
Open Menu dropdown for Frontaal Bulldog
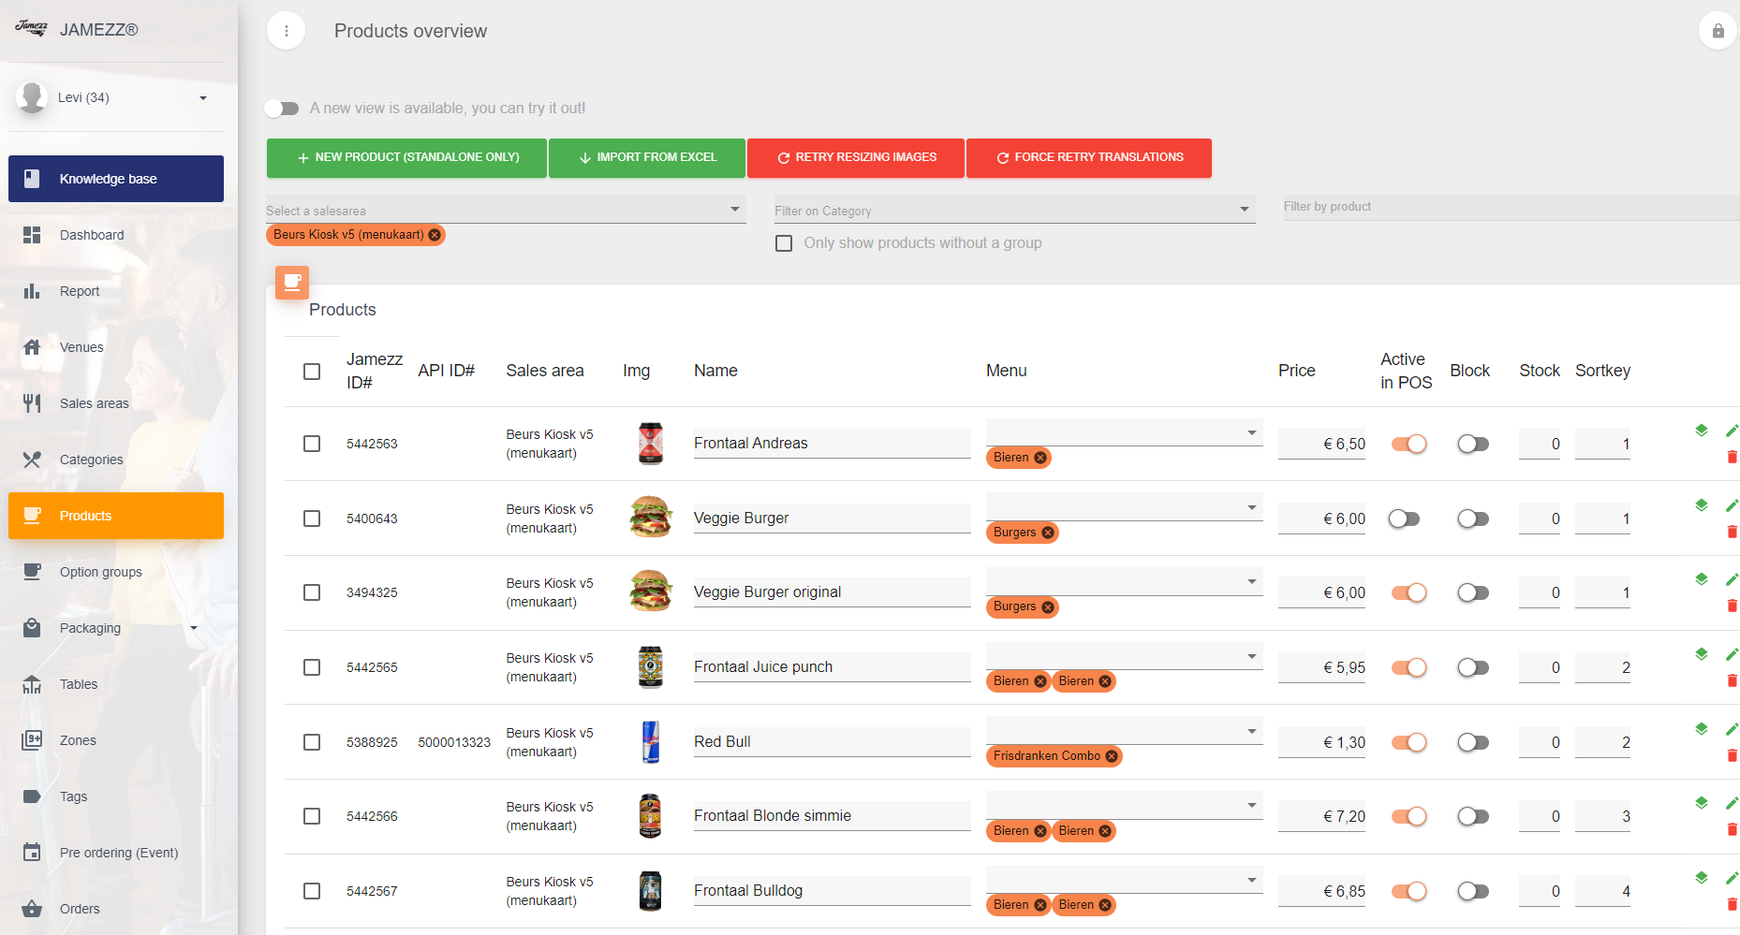click(x=1124, y=880)
